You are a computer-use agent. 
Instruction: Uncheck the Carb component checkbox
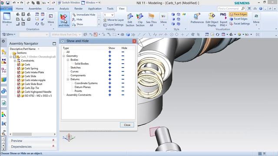click(19, 65)
